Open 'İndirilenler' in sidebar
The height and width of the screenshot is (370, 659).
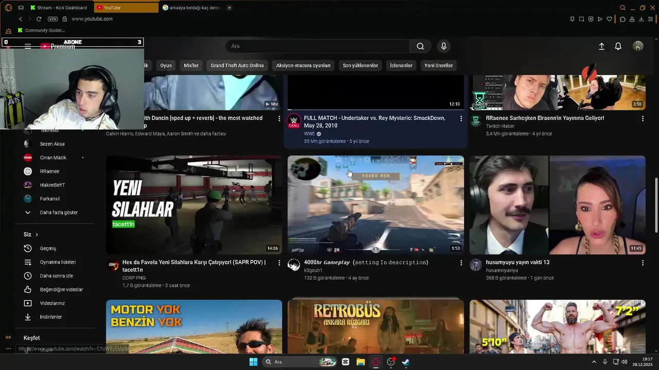tap(51, 317)
